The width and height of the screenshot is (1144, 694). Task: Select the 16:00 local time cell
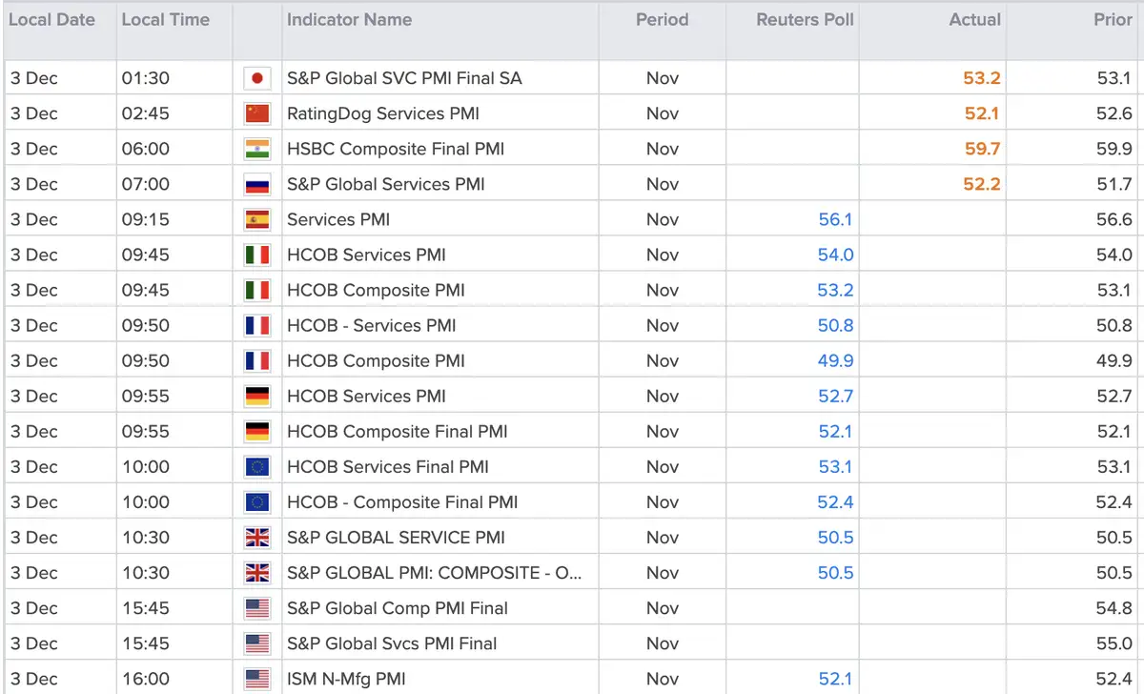(145, 678)
